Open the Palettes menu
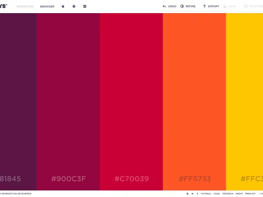 [x=253, y=7]
